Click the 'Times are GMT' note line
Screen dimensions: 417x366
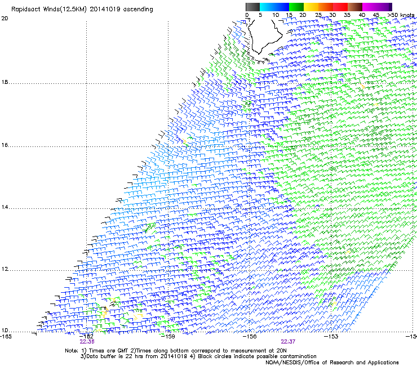[176, 351]
